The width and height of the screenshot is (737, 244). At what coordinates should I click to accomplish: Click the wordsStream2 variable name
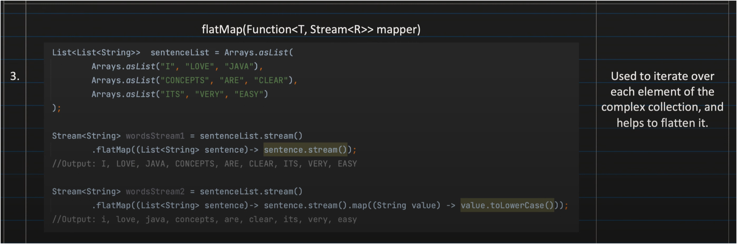155,192
